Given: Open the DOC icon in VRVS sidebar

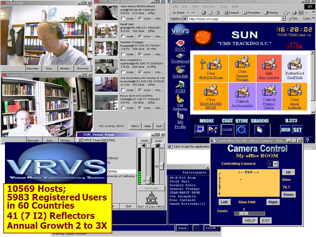Looking at the screenshot, I should (180, 43).
